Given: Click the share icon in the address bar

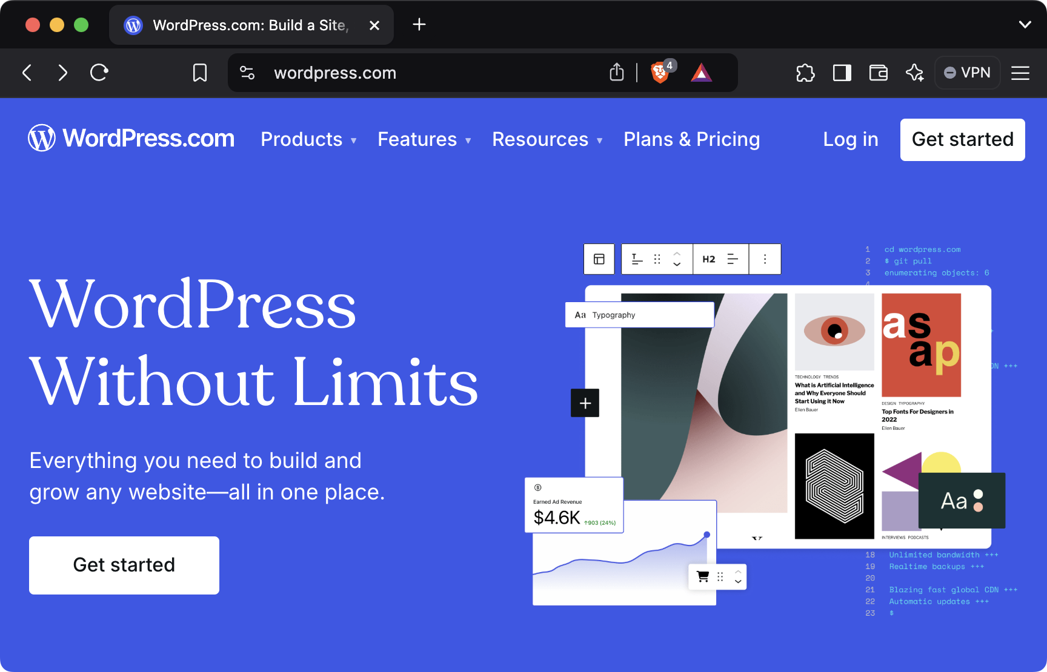Looking at the screenshot, I should (616, 73).
